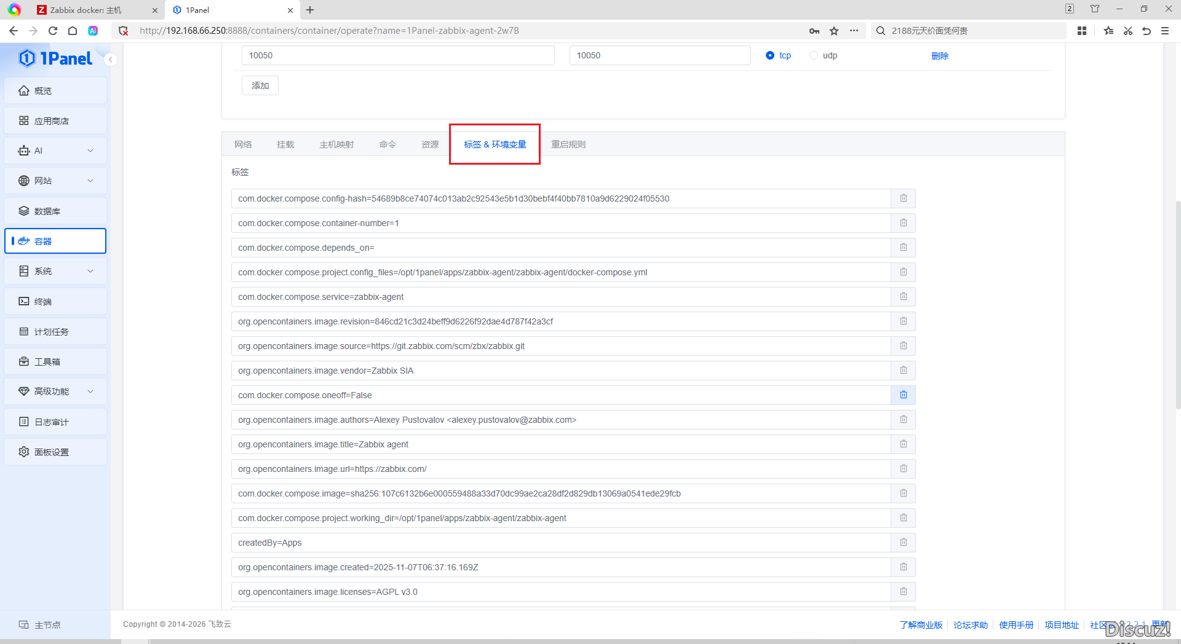Open 应用商店 in the sidebar
The height and width of the screenshot is (644, 1181).
(55, 121)
